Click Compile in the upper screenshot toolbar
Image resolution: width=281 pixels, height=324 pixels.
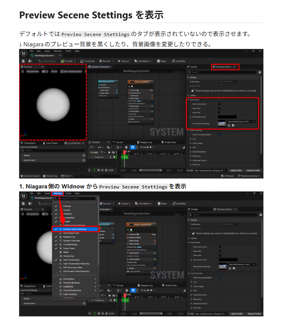(67, 61)
